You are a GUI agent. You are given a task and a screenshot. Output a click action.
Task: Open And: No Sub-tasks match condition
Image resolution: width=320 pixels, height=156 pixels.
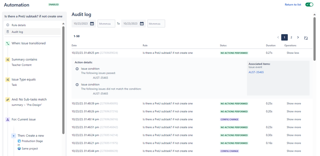click(x=29, y=102)
